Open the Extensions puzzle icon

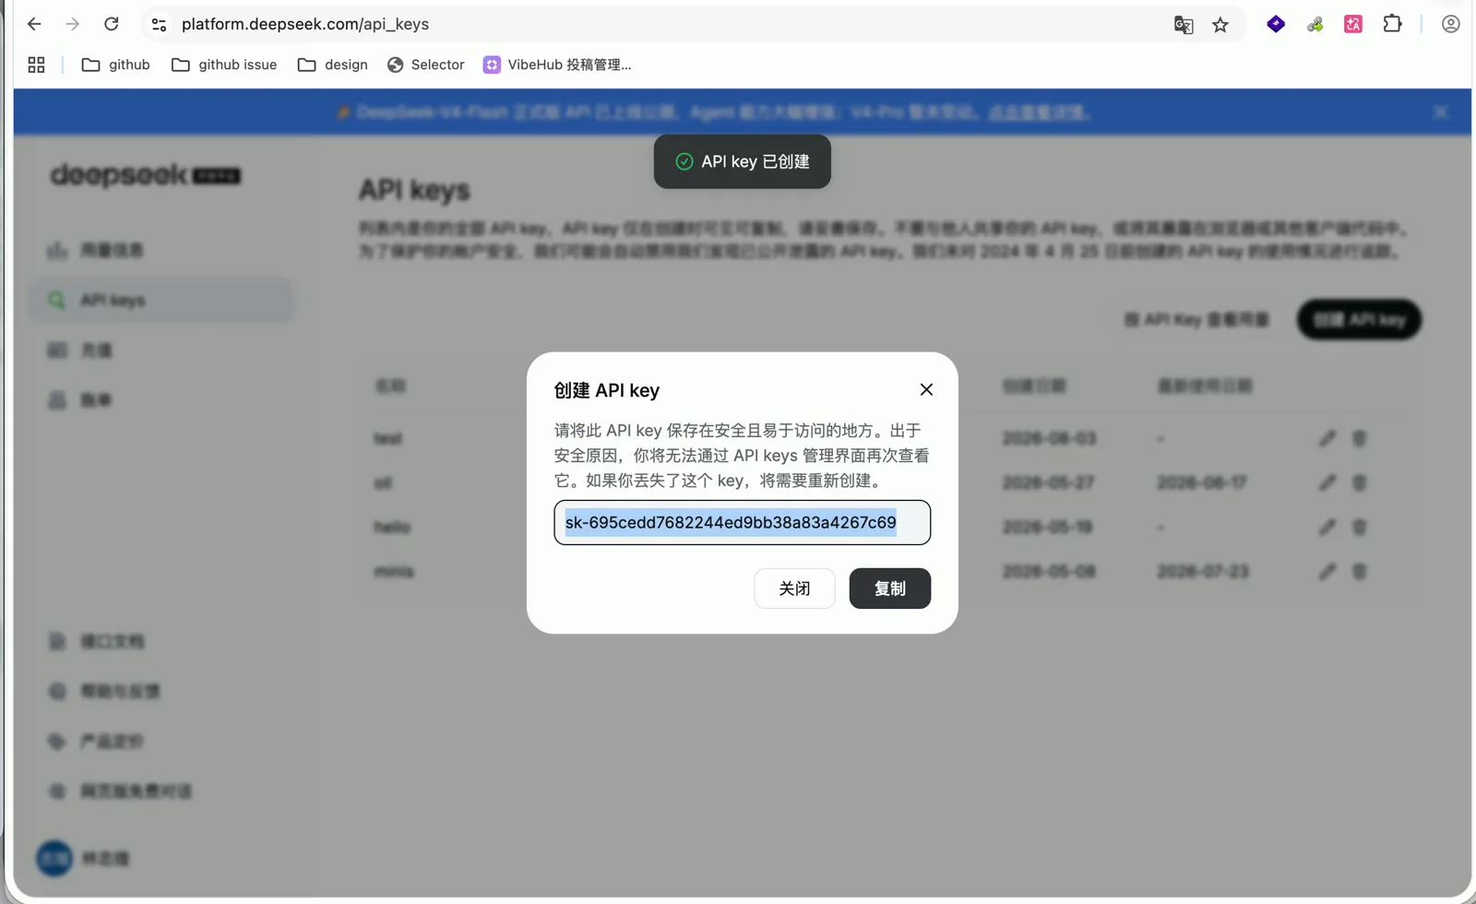point(1393,24)
